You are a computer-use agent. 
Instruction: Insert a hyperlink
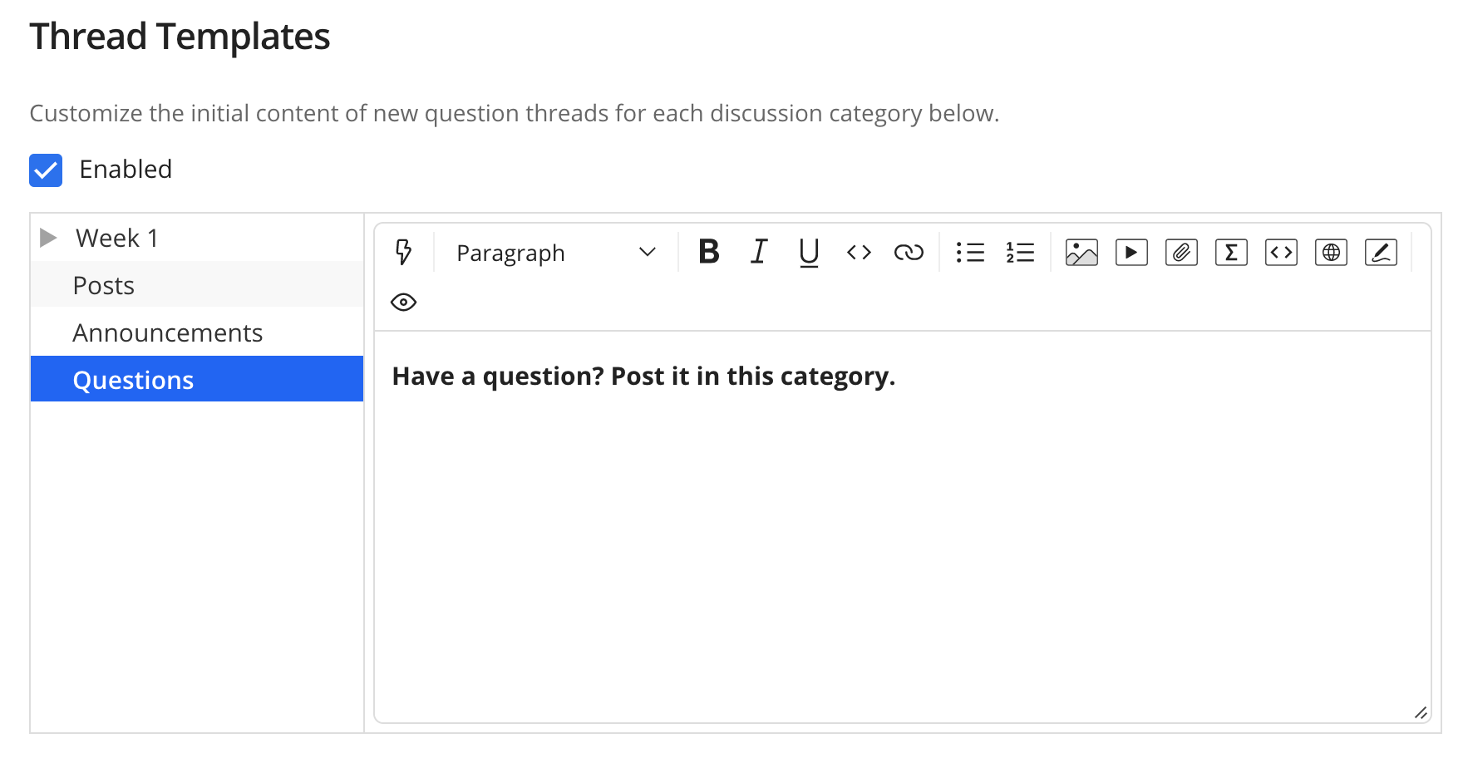909,252
